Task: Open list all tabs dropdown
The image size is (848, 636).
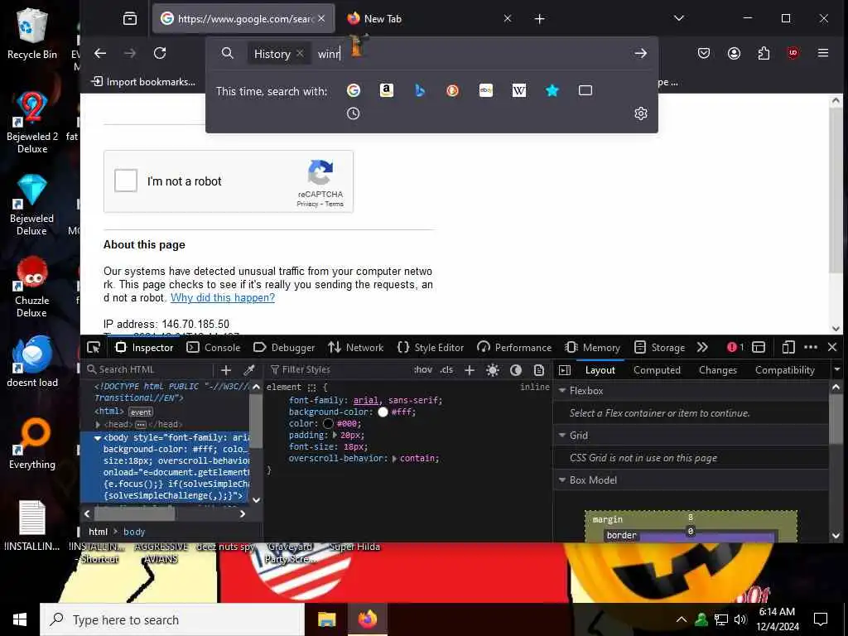Action: (679, 19)
